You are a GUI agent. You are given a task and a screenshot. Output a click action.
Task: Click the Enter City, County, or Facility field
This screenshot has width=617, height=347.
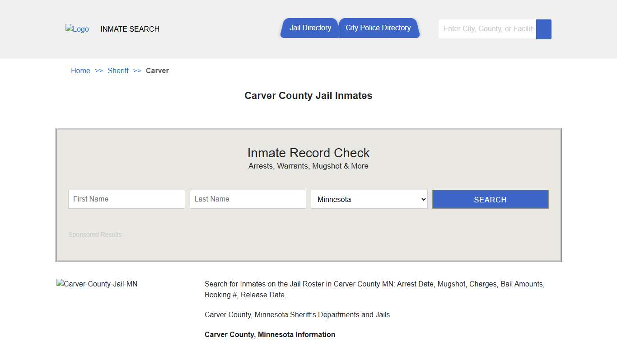pos(486,28)
